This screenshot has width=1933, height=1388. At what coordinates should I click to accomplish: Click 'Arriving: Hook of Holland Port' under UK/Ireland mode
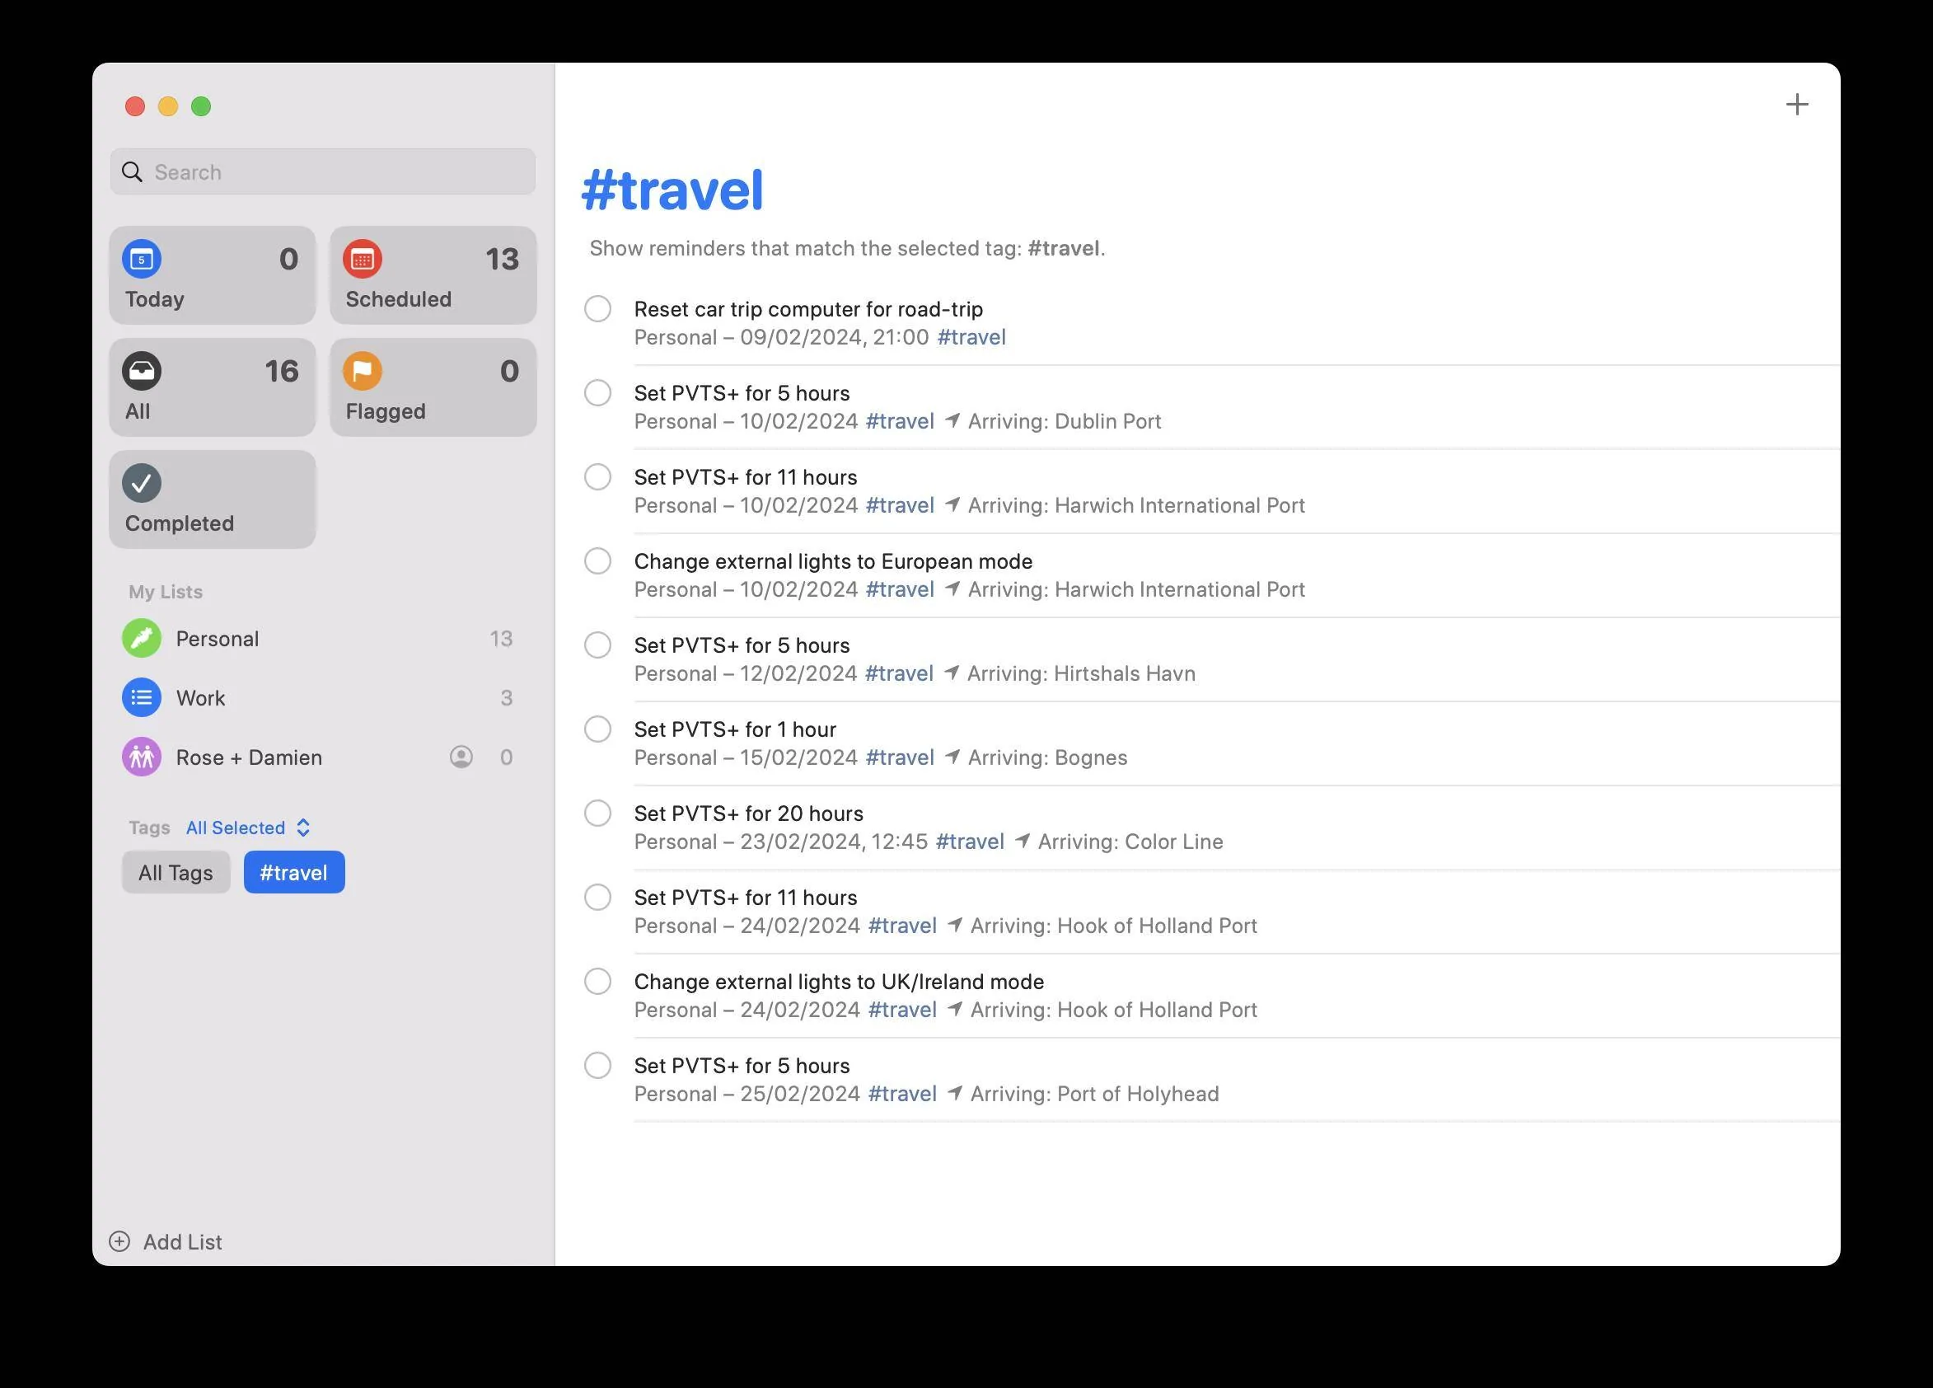tap(1114, 1010)
